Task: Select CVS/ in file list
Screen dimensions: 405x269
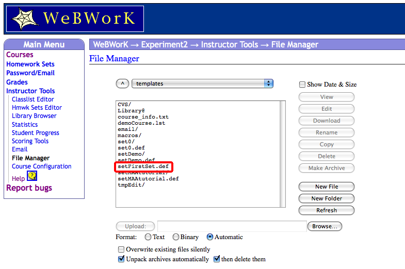Action: [x=124, y=105]
